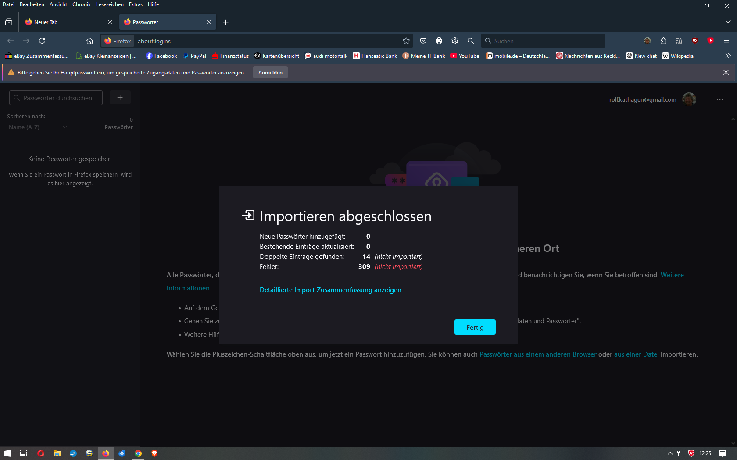Open the Extras menu
The image size is (737, 460).
coord(136,4)
